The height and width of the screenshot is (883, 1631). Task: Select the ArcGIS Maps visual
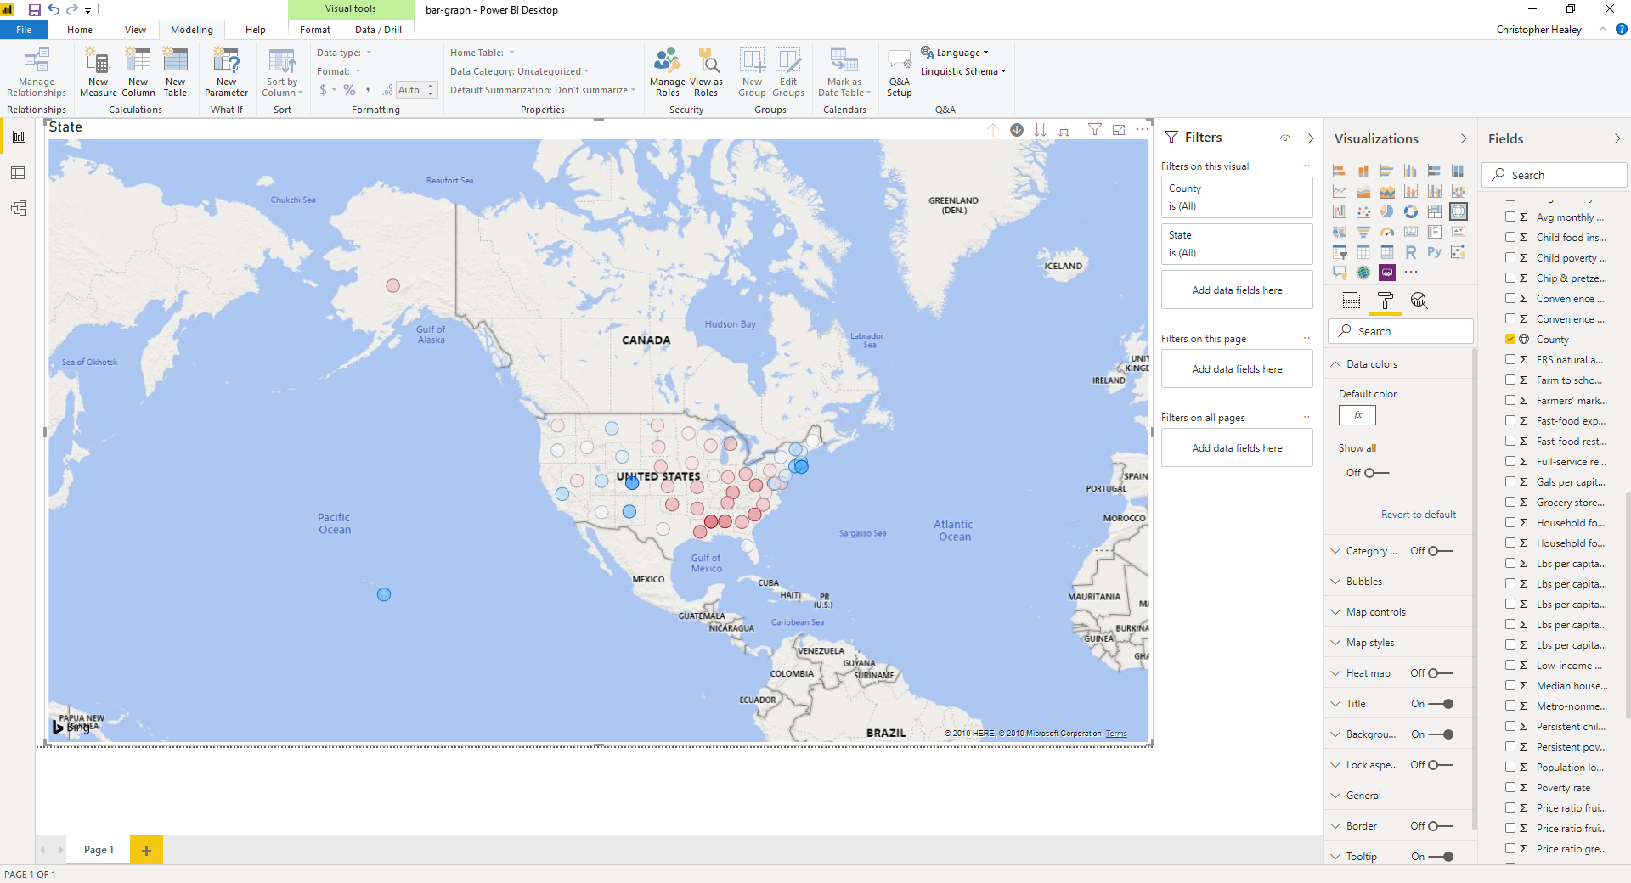pos(1363,273)
